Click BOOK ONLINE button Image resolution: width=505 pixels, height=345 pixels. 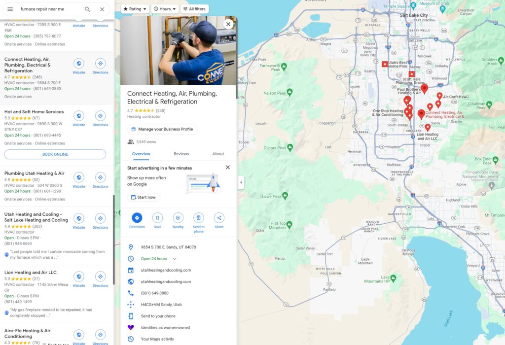pos(55,154)
